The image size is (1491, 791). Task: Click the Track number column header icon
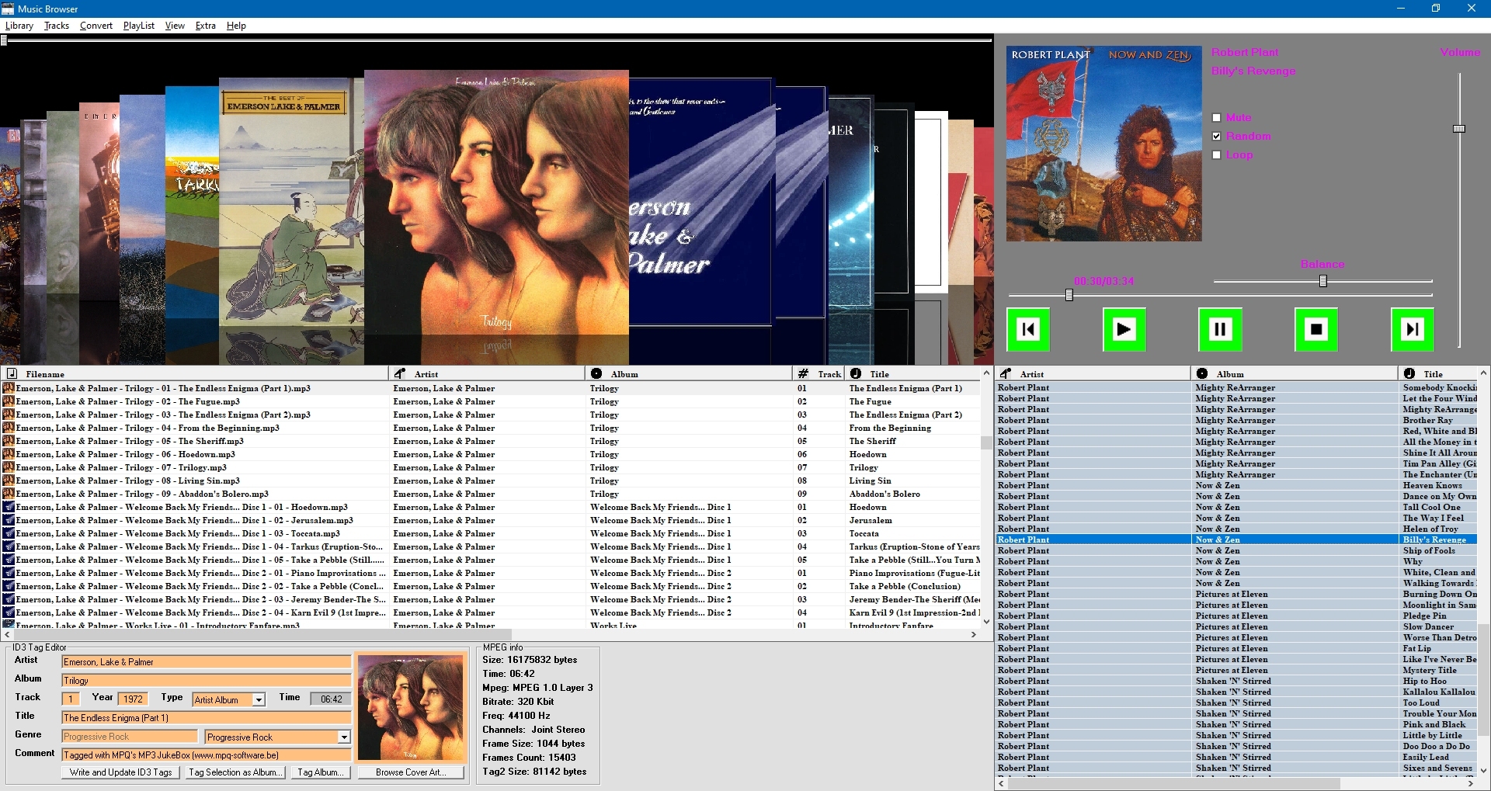click(803, 373)
